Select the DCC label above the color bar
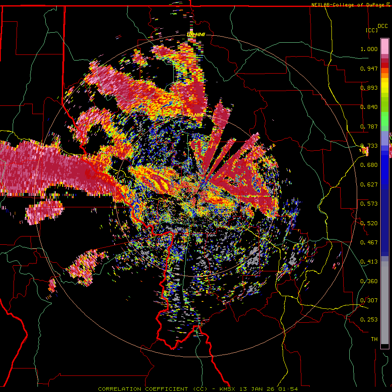 [382, 26]
